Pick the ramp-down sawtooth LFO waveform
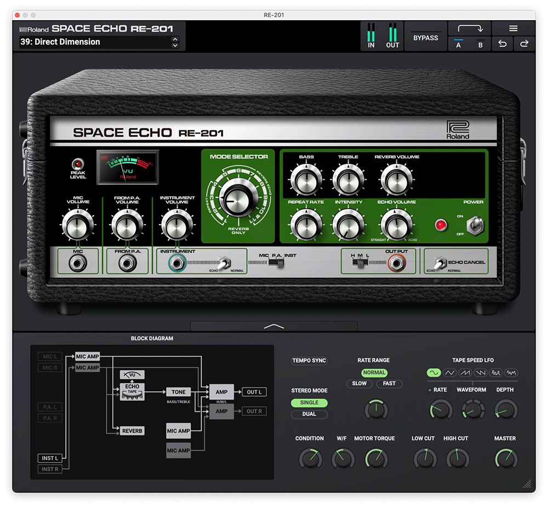 coord(481,373)
